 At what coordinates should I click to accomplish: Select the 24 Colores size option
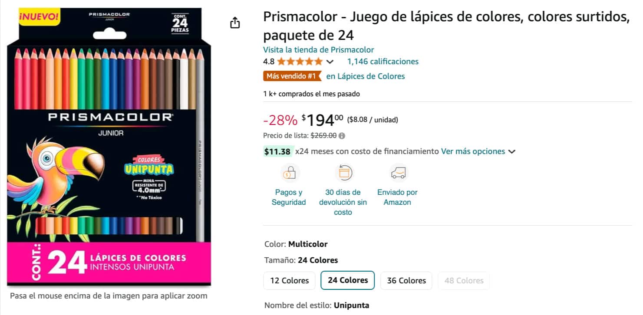347,280
